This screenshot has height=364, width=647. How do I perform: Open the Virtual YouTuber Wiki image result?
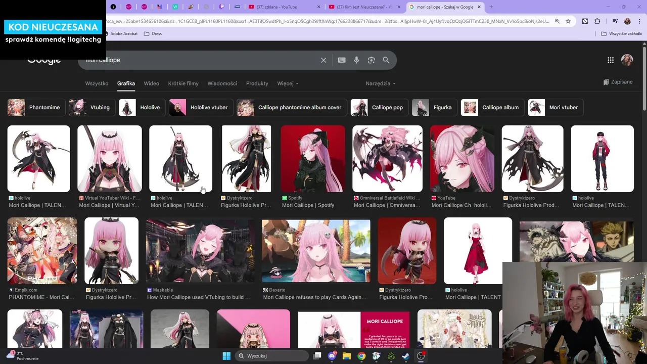110,159
